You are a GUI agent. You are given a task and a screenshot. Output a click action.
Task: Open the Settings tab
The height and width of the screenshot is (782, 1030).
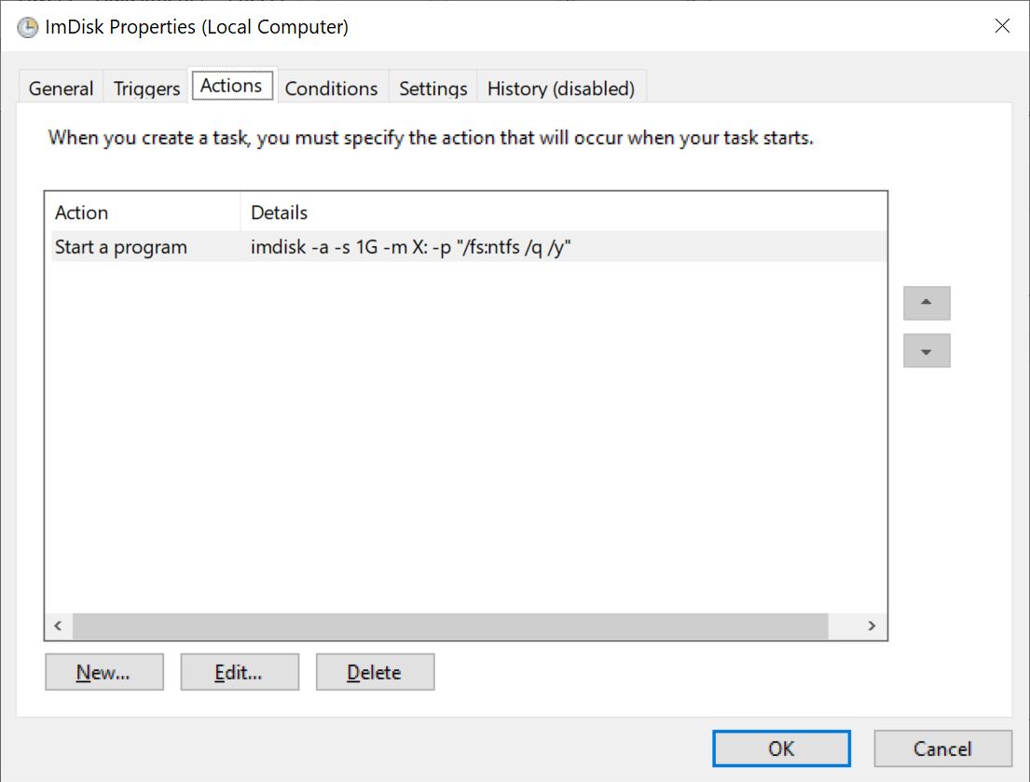433,88
